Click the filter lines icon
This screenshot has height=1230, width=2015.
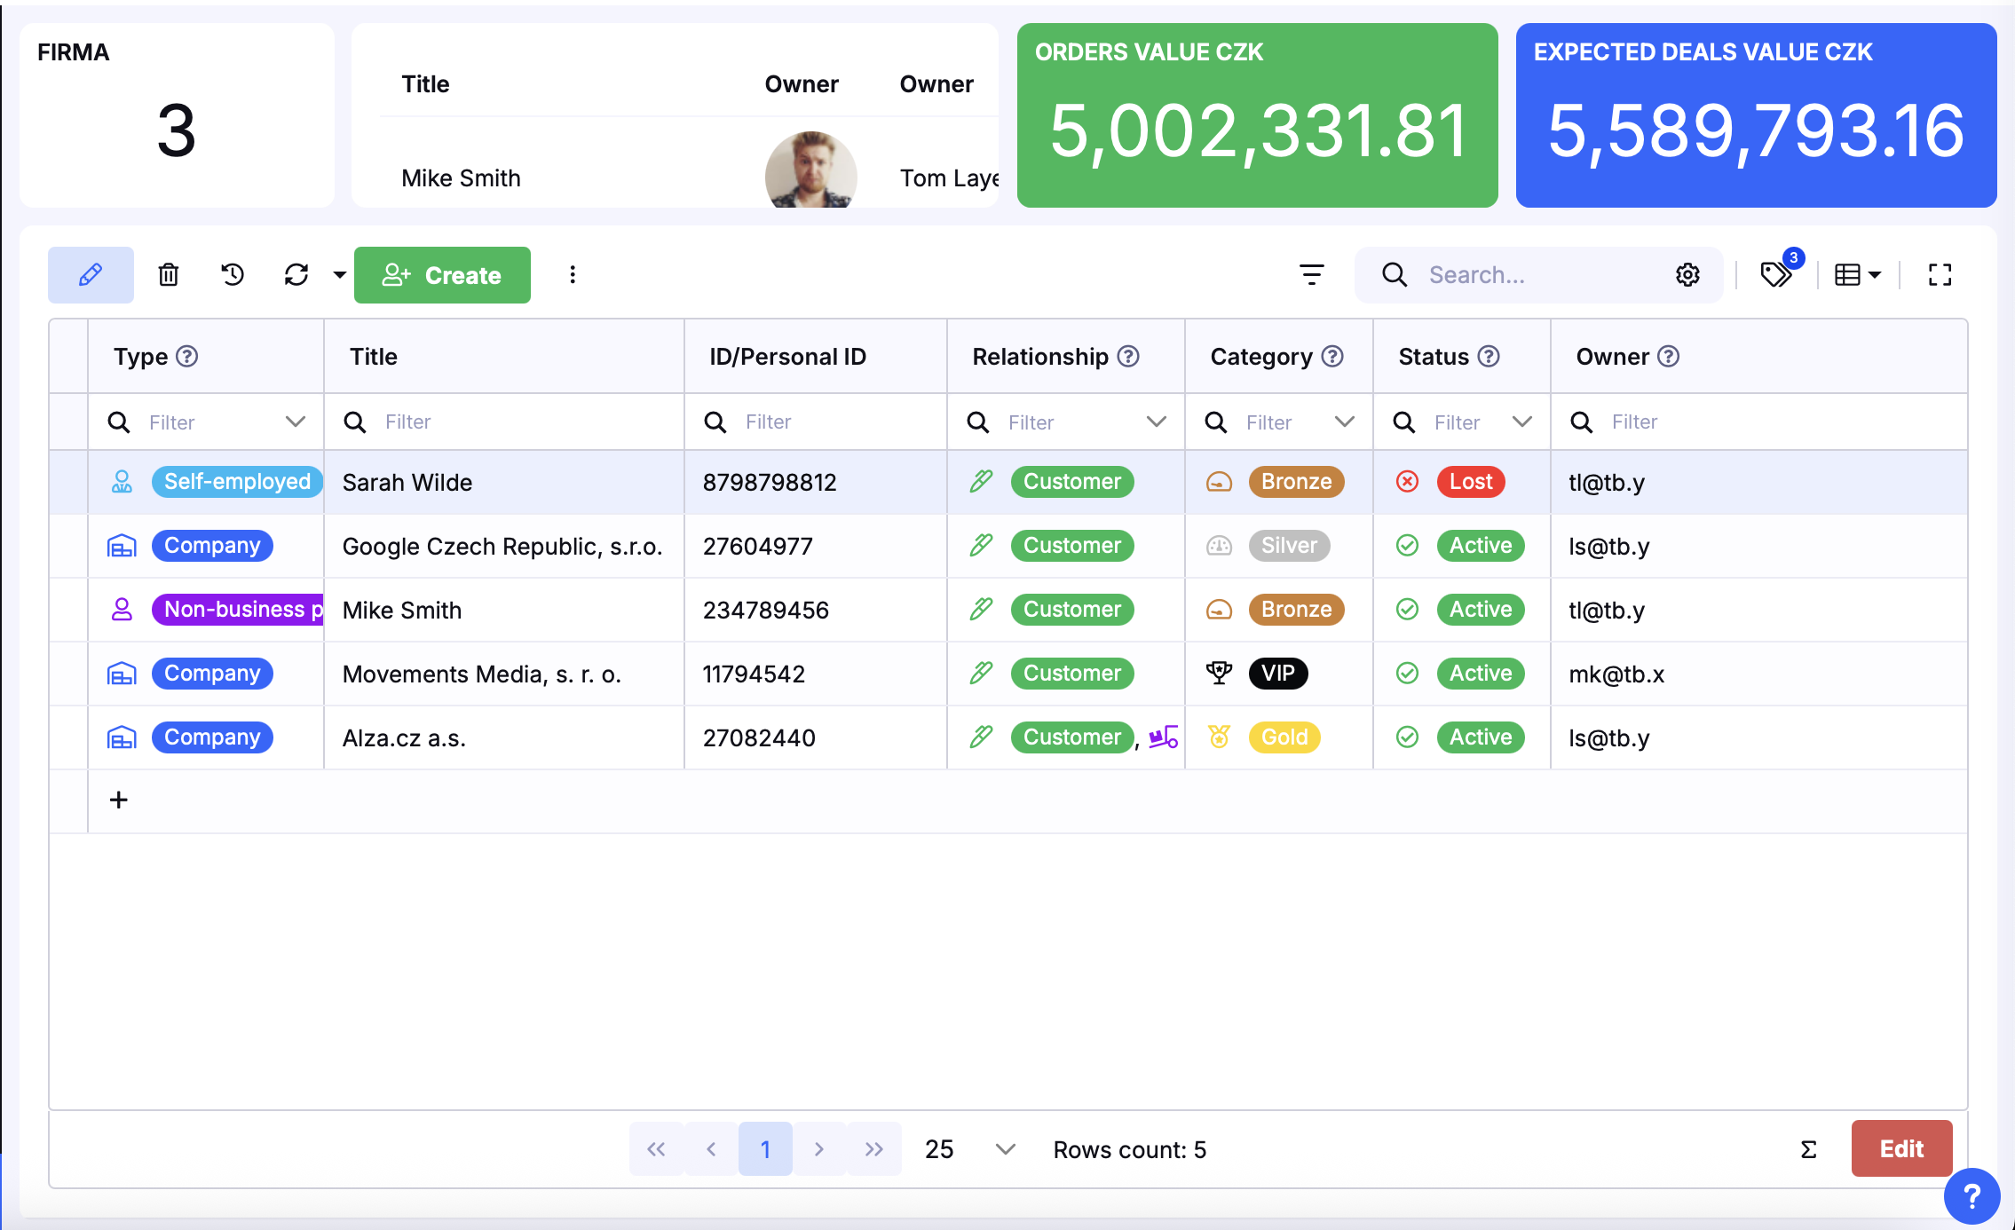[1311, 275]
